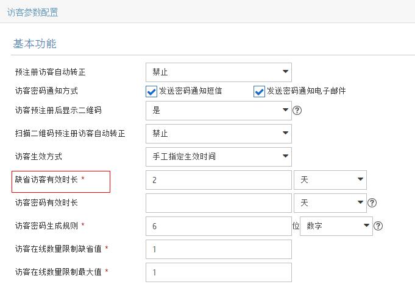415x287 pixels.
Task: Click empty 访客密码有效时长 input field
Action: pyautogui.click(x=218, y=203)
